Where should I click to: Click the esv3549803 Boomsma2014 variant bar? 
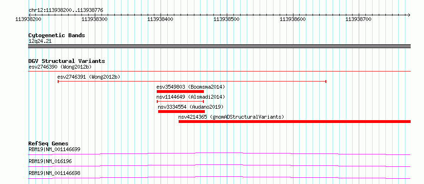pyautogui.click(x=180, y=92)
